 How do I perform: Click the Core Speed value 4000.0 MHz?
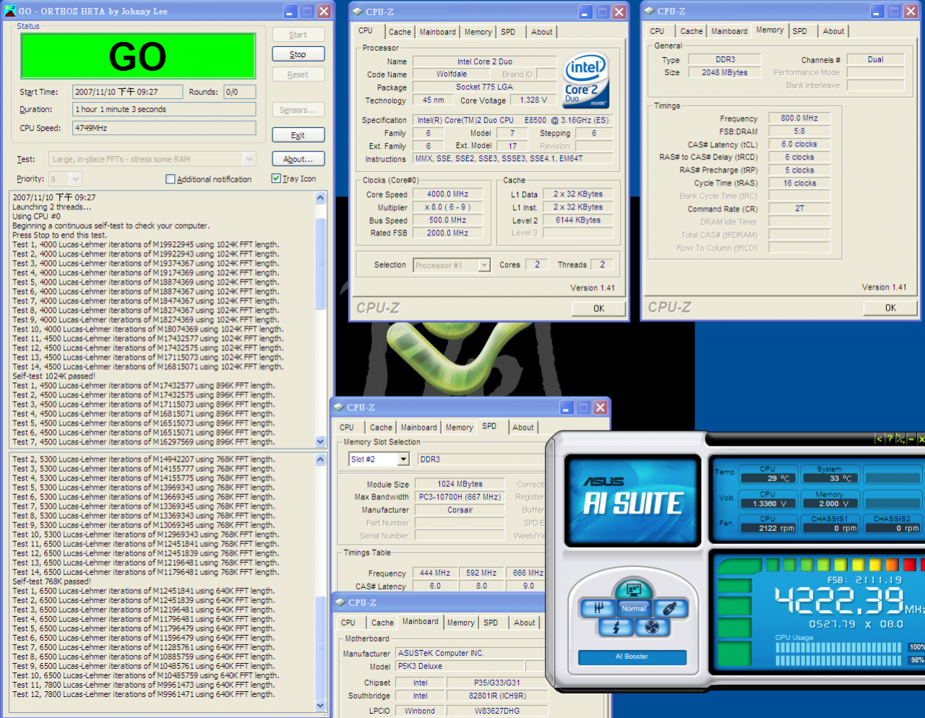447,194
